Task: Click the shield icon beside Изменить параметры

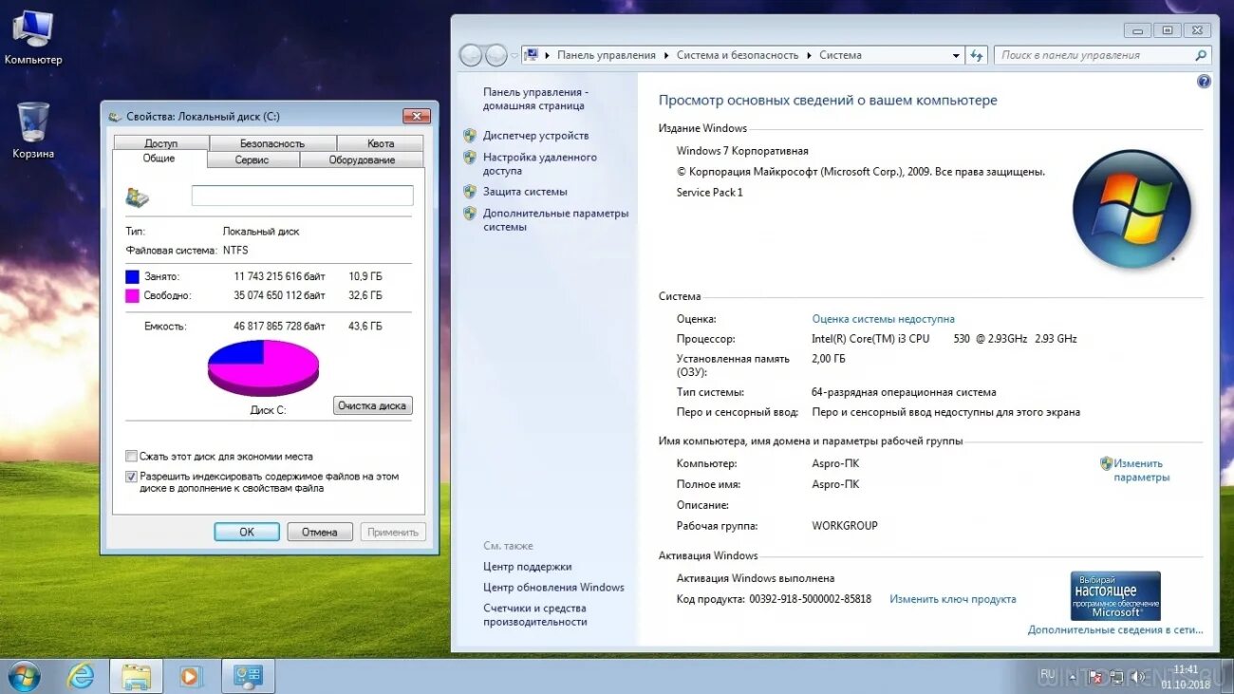Action: 1106,464
